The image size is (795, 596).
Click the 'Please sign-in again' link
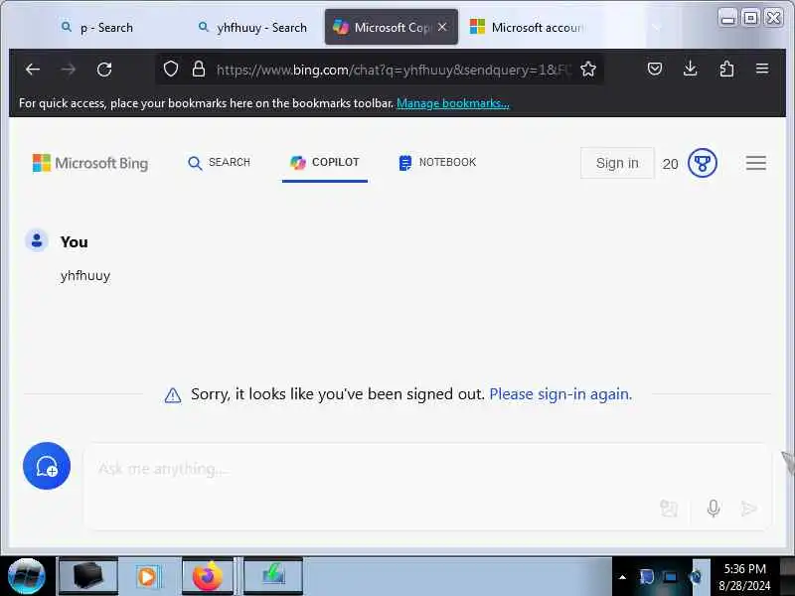tap(560, 394)
